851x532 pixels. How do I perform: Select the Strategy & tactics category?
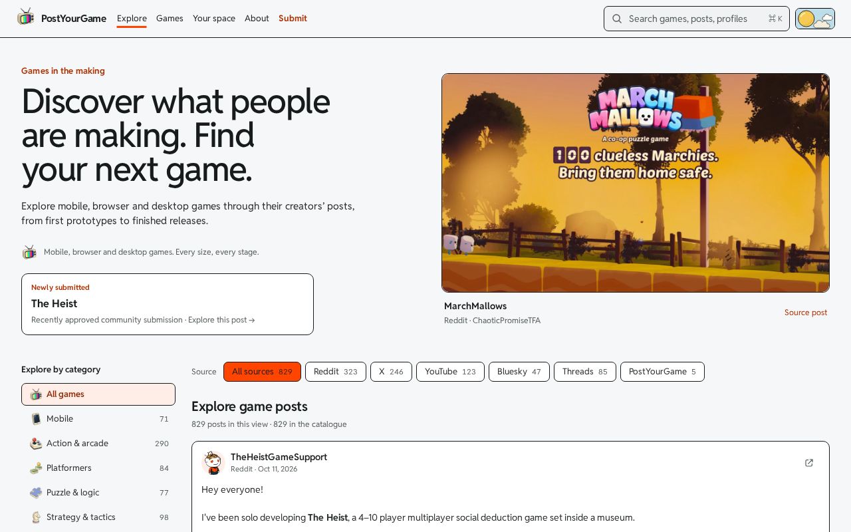coord(98,517)
